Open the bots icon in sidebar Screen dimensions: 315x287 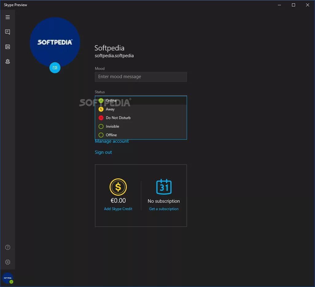[x=8, y=62]
